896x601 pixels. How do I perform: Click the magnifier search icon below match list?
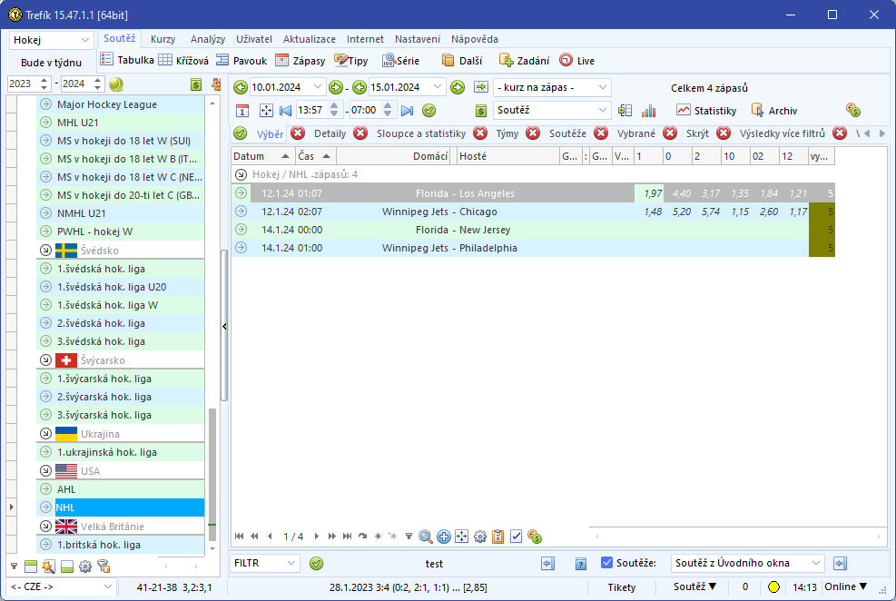[425, 537]
